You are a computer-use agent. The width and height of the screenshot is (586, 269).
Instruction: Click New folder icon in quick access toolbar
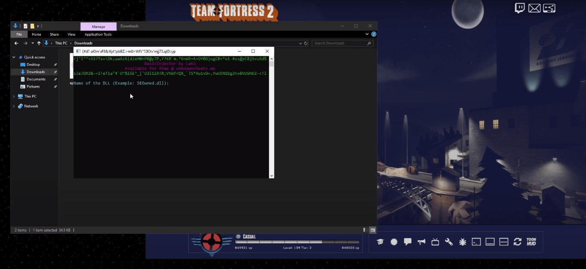(32, 26)
